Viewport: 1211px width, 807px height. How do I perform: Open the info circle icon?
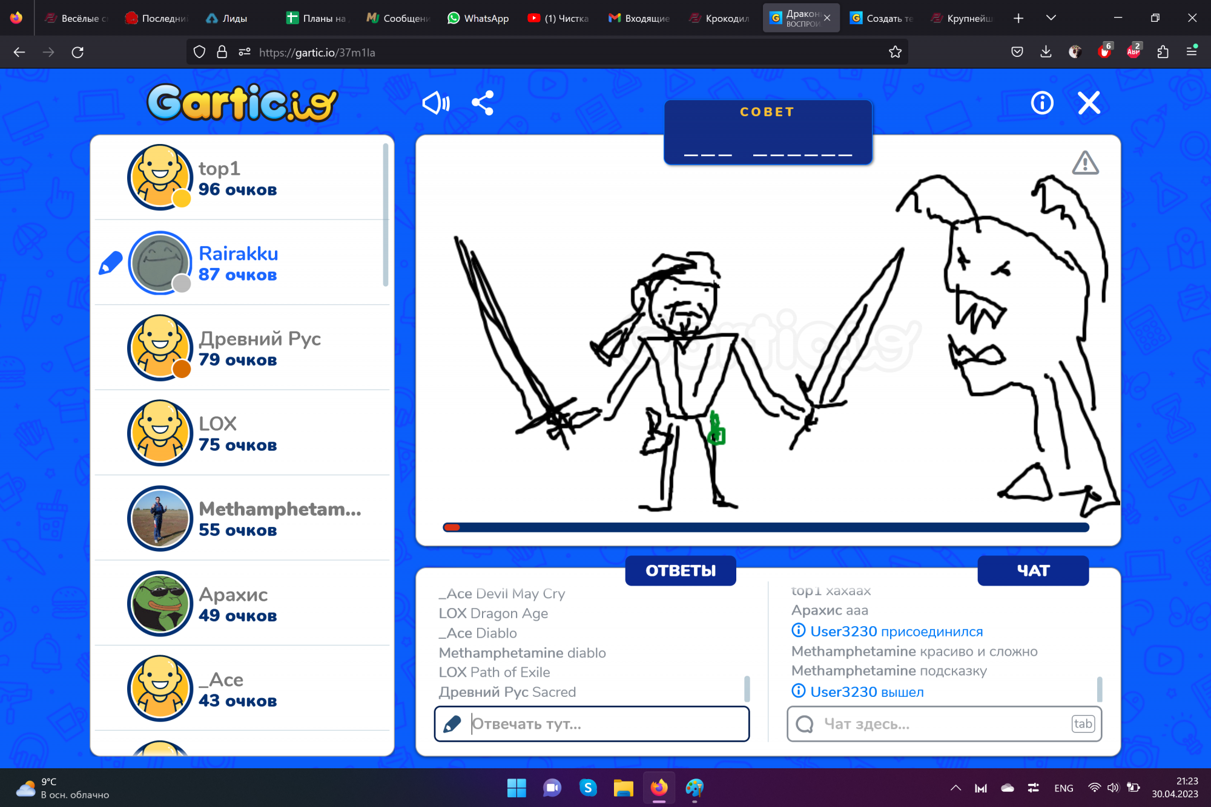1041,103
